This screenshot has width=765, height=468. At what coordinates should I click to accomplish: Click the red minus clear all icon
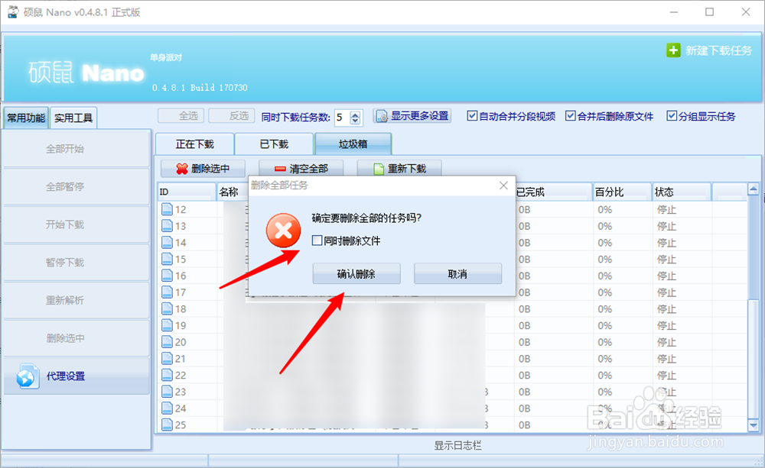tap(280, 169)
